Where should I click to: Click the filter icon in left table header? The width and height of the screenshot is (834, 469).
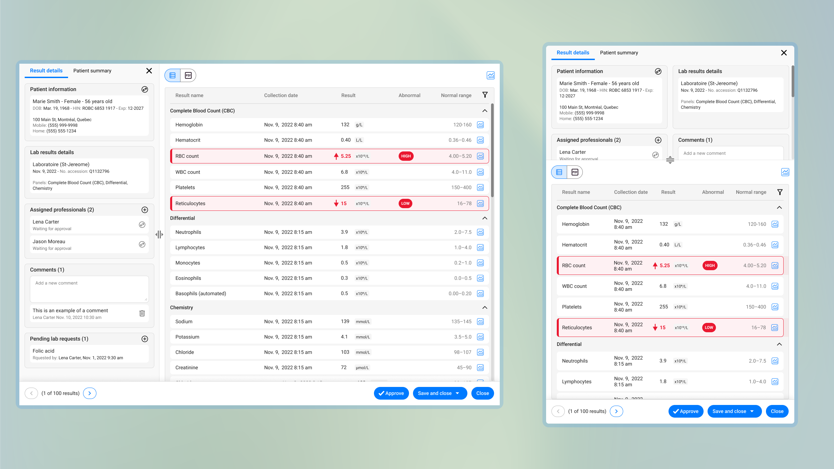485,95
